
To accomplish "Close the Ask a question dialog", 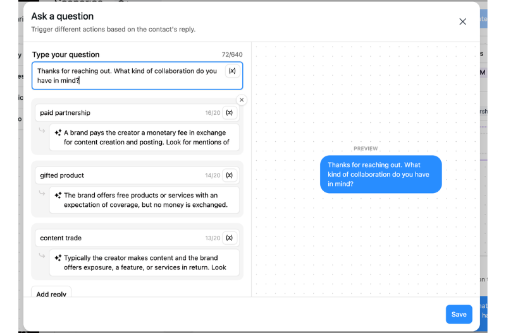I will coord(462,21).
